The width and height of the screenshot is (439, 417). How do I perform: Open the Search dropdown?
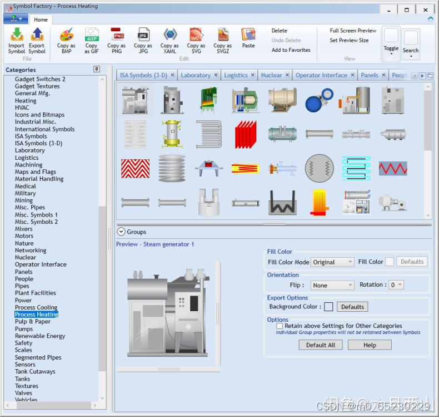tap(411, 45)
